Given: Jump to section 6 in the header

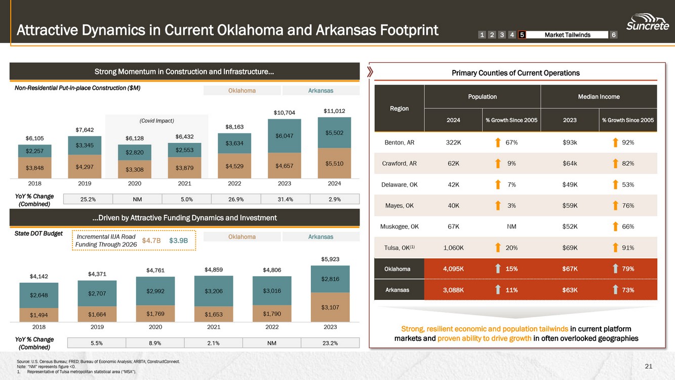Looking at the screenshot, I should 614,35.
